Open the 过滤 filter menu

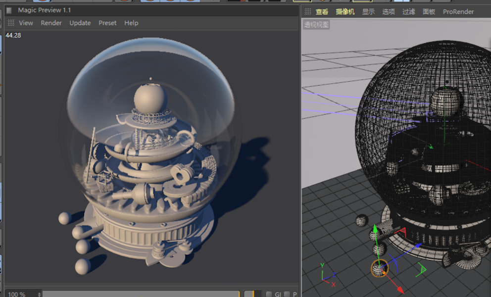(x=408, y=12)
